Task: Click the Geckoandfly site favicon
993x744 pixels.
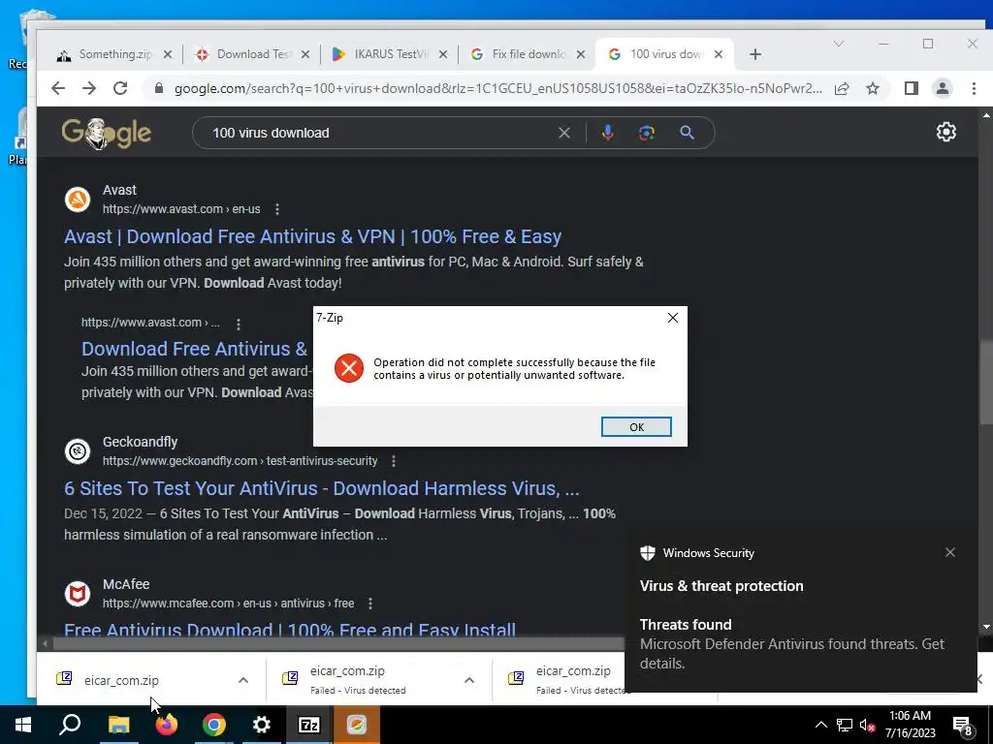Action: [x=78, y=451]
